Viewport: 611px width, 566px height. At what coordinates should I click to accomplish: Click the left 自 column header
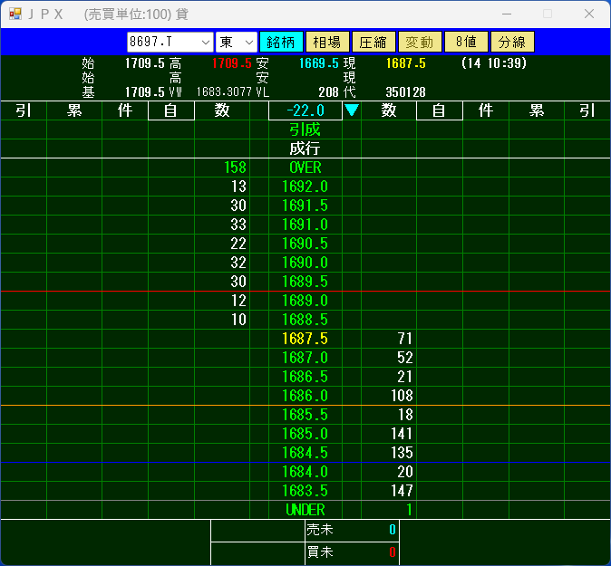(x=171, y=110)
